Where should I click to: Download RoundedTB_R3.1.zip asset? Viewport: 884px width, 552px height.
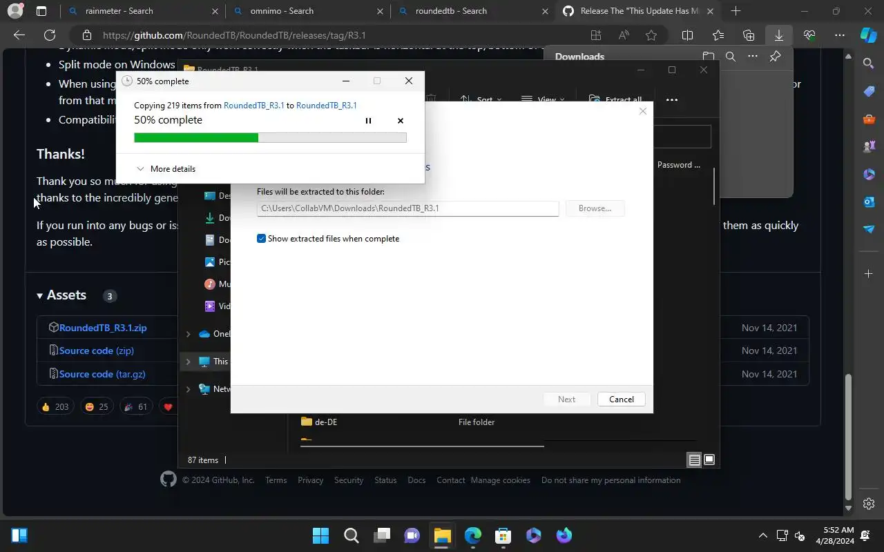click(x=103, y=328)
